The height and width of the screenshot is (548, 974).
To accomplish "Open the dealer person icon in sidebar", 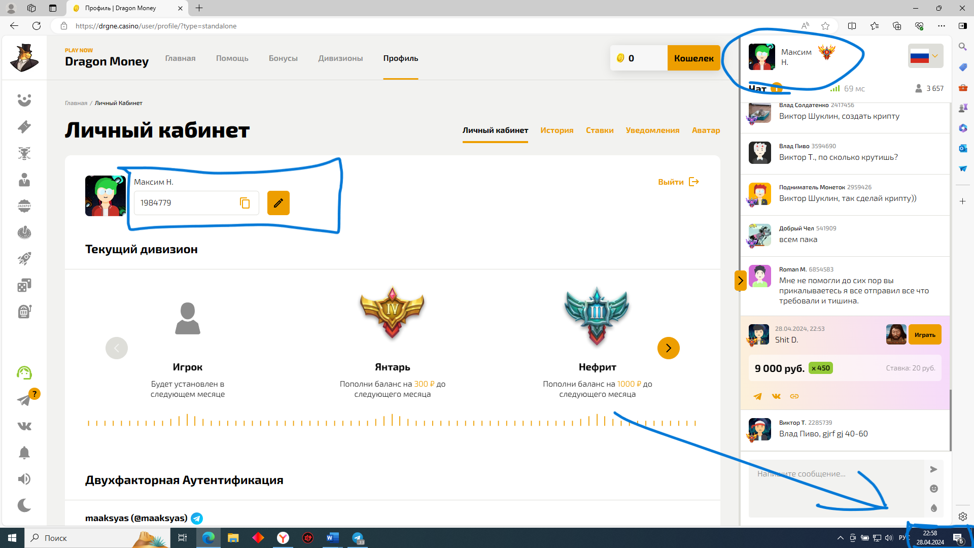I will (24, 180).
